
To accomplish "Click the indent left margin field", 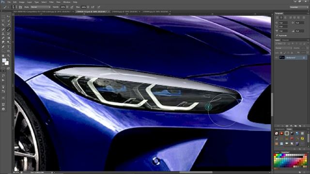I will point(283,23).
